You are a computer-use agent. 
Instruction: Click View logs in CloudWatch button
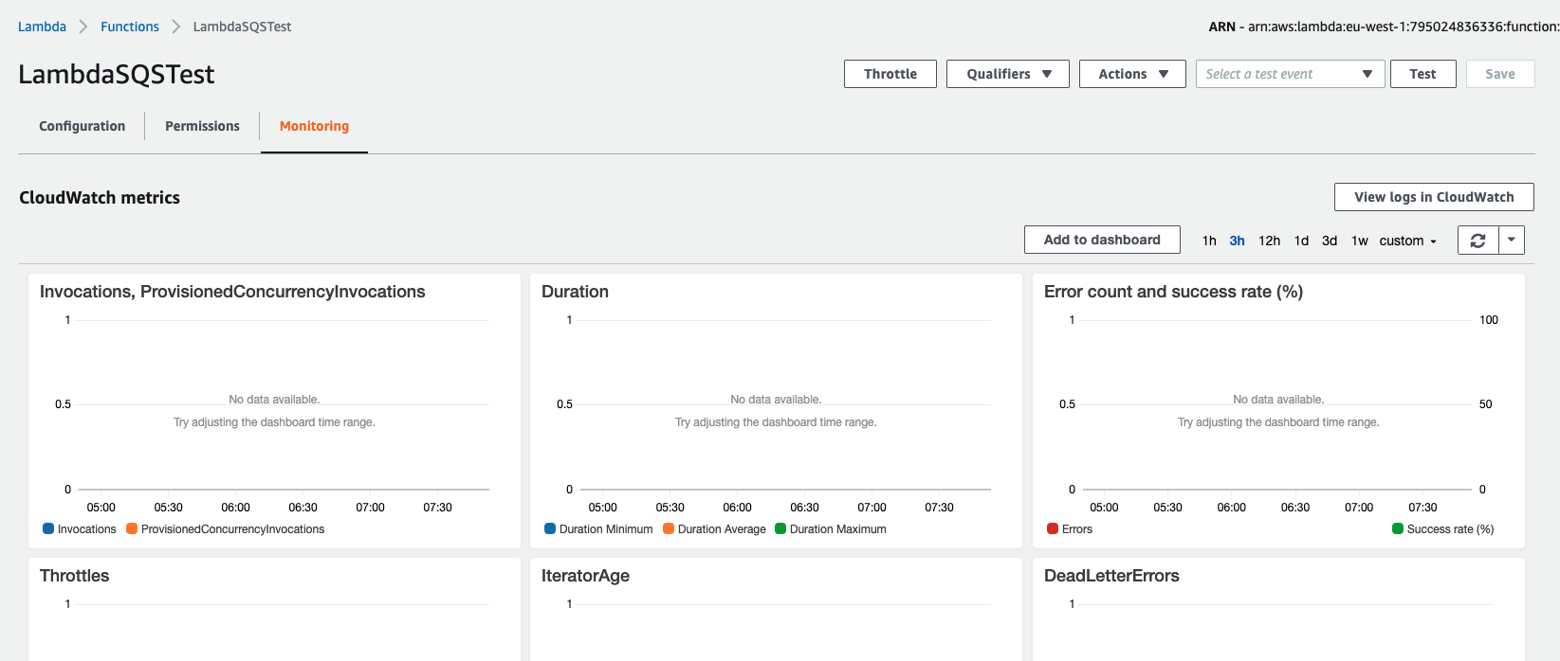tap(1434, 197)
